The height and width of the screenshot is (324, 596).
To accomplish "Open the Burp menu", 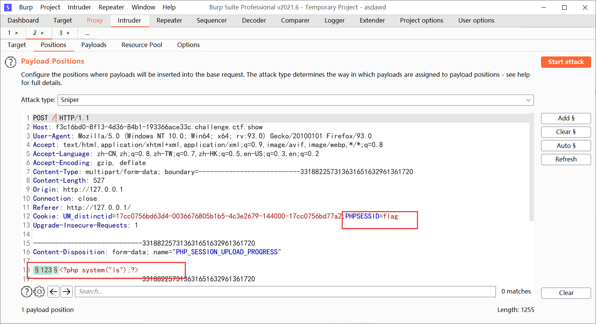I will tap(26, 7).
